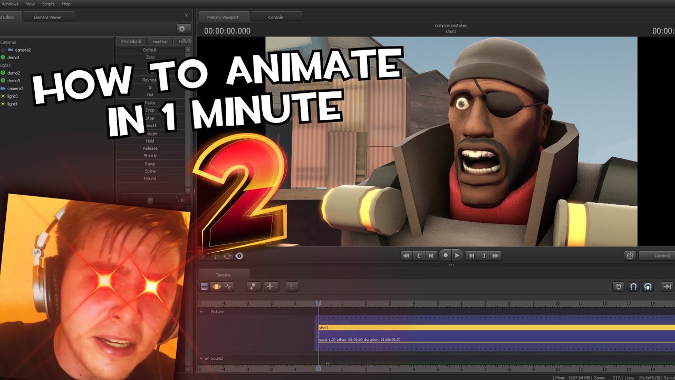Select the demo3 cube icon
This screenshot has width=675, height=380.
click(3, 81)
